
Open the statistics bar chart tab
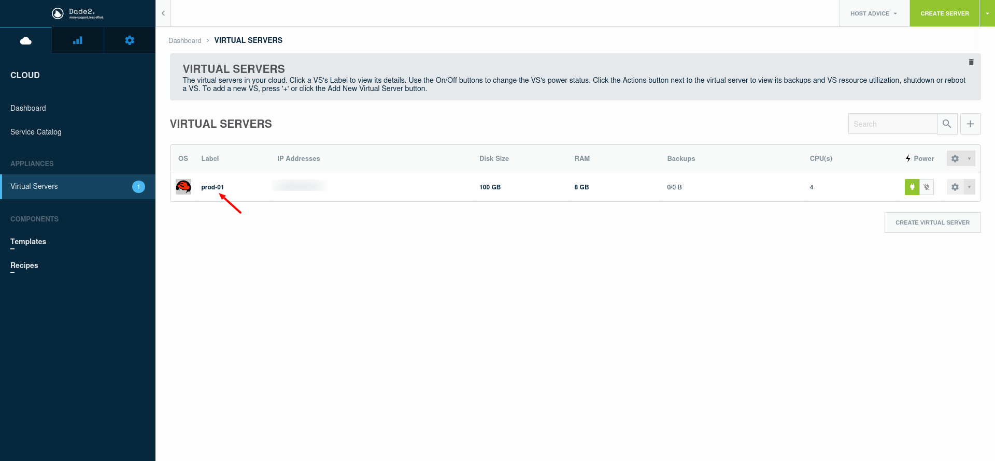[78, 40]
